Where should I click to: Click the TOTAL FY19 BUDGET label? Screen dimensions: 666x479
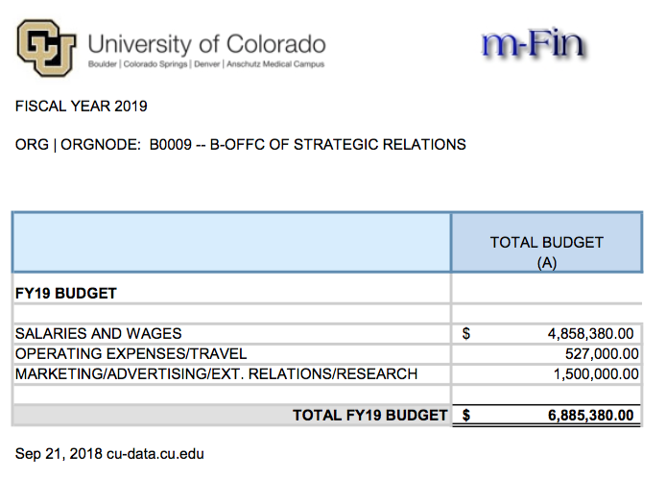370,416
